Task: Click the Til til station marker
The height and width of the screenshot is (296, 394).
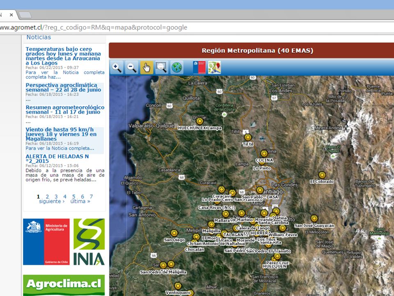Action: [248, 137]
